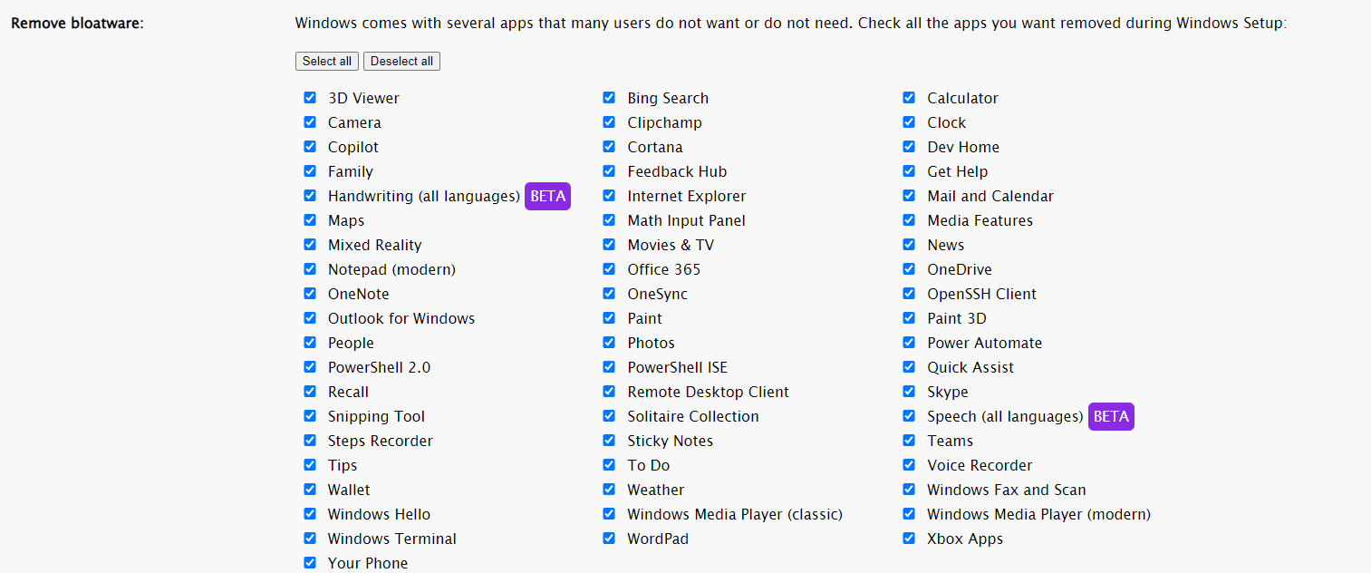Uncheck the Clock checkbox
The image size is (1371, 573).
click(x=909, y=122)
